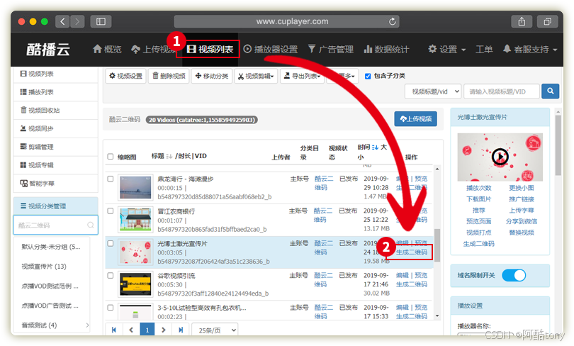Click the blue search magnifier button
The image size is (574, 346).
coord(551,91)
